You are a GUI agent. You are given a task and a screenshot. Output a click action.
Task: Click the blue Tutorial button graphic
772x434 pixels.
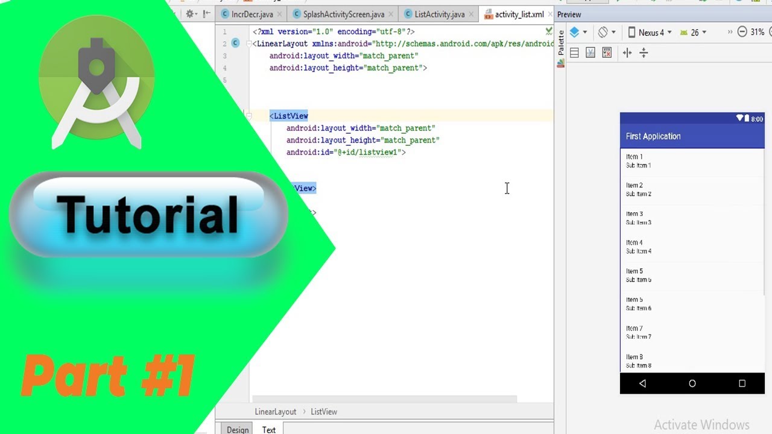pos(149,215)
